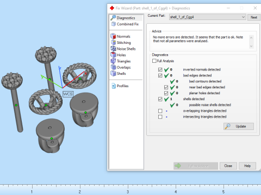This screenshot has width=261, height=195.
Task: Uncheck shells detected checkbox
Action: pyautogui.click(x=160, y=99)
